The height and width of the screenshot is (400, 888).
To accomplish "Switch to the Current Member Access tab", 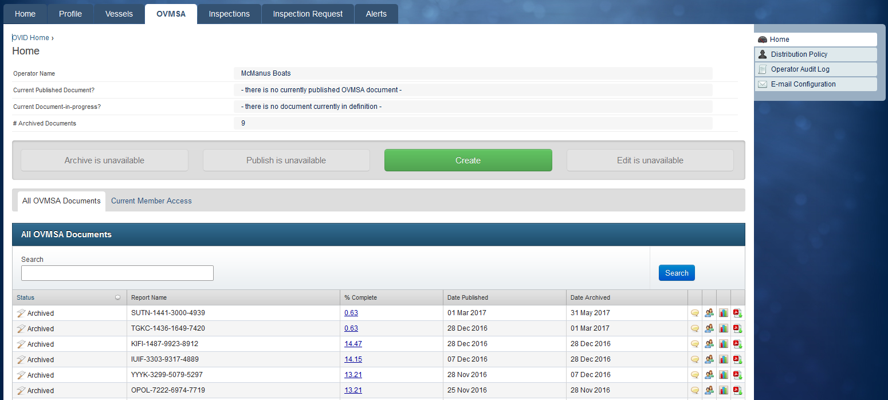I will [x=151, y=201].
